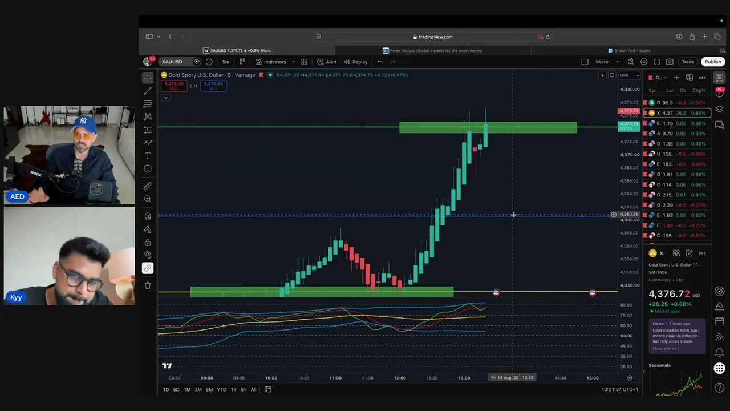This screenshot has width=730, height=411.
Task: Select the YTD date range
Action: (x=221, y=390)
